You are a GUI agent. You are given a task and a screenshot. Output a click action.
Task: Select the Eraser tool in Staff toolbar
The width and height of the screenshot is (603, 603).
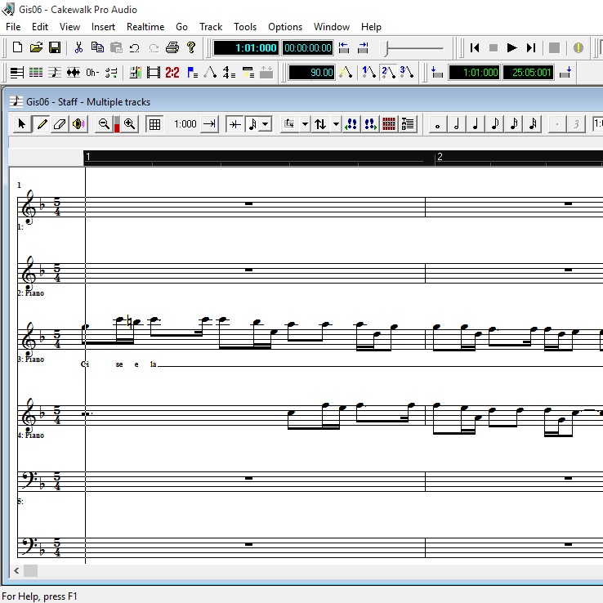click(x=60, y=124)
